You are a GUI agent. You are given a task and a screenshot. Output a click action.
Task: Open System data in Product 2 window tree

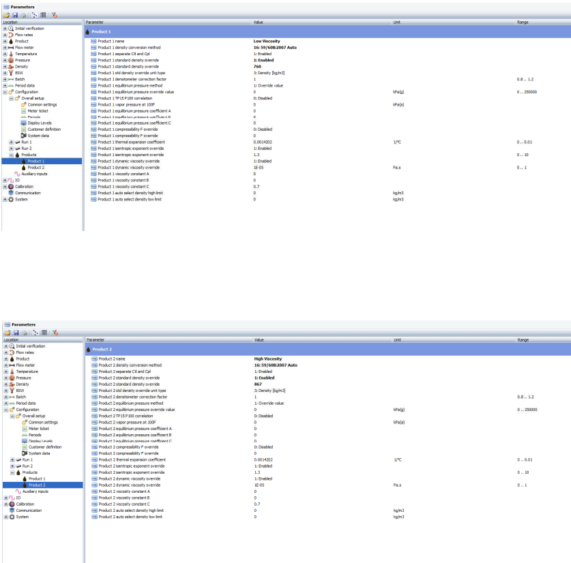pos(40,453)
